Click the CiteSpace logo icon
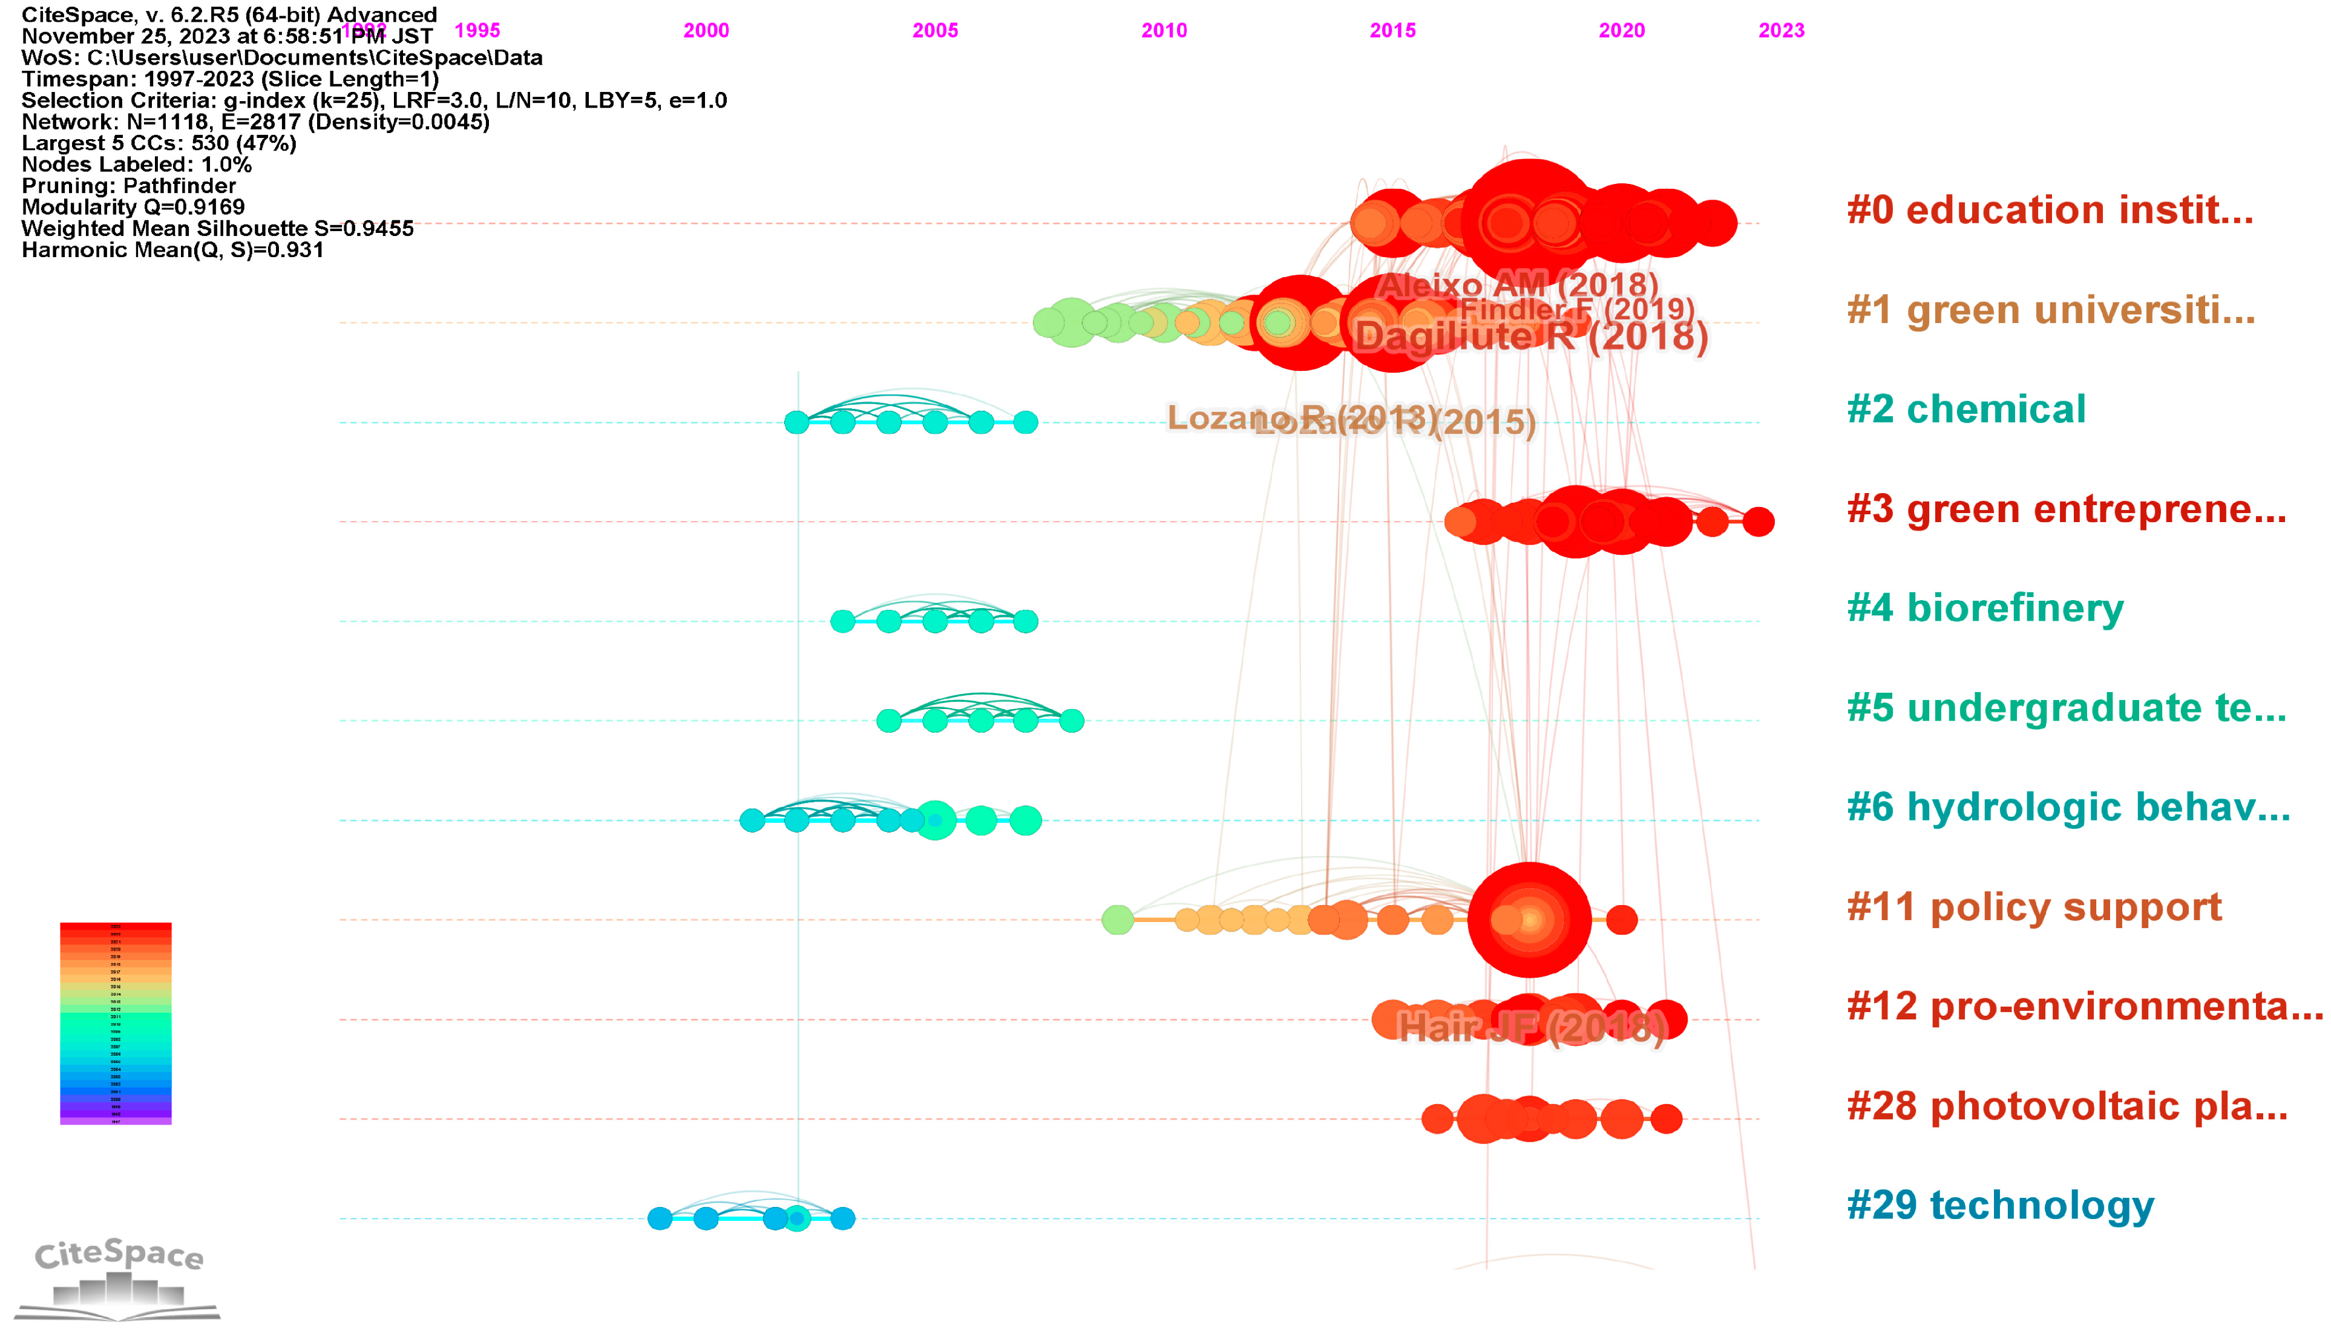 pyautogui.click(x=117, y=1278)
